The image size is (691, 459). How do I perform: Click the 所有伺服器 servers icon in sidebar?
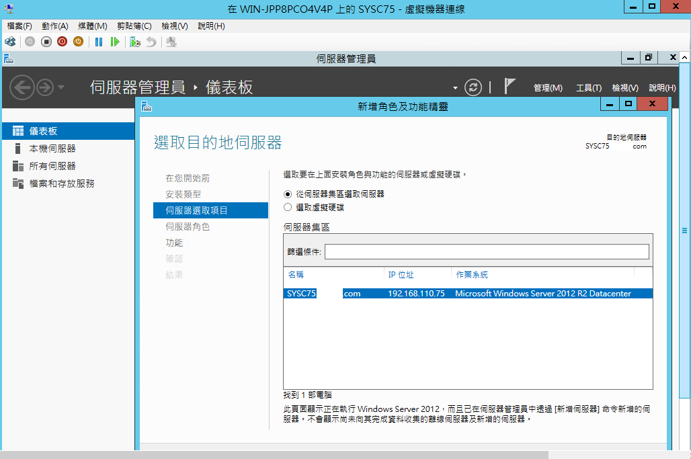click(18, 166)
